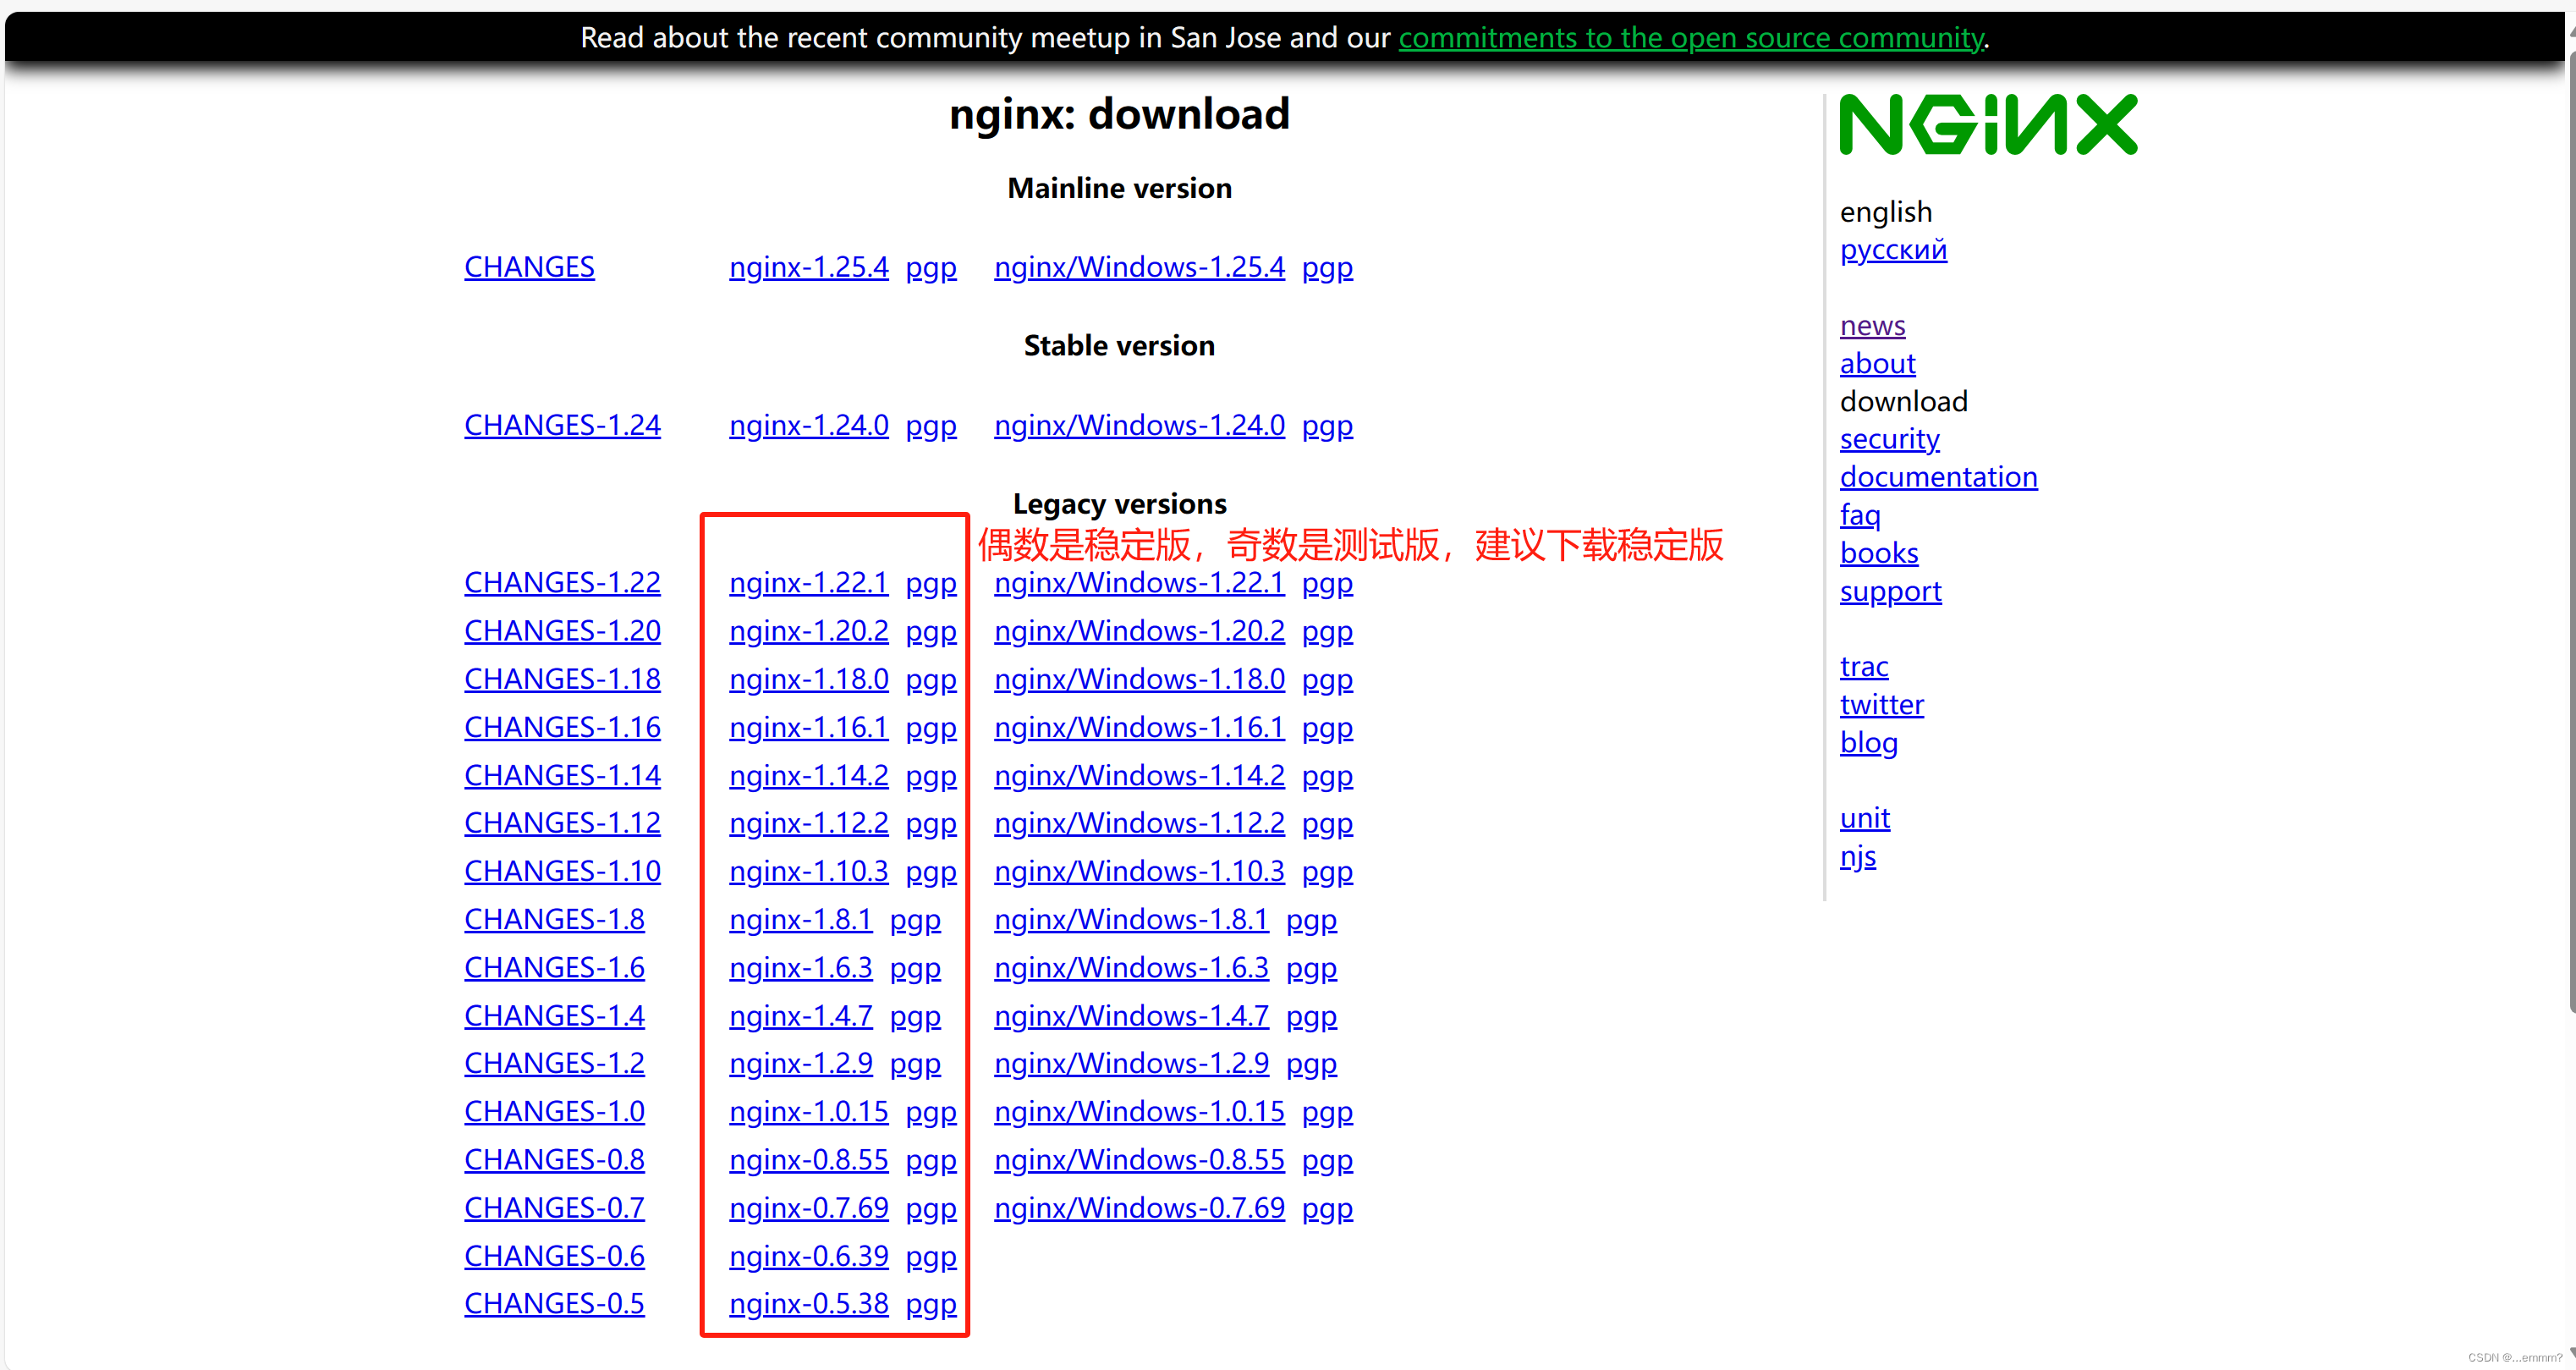This screenshot has width=2576, height=1370.
Task: Open CHANGES-1.22 link
Action: [x=562, y=582]
